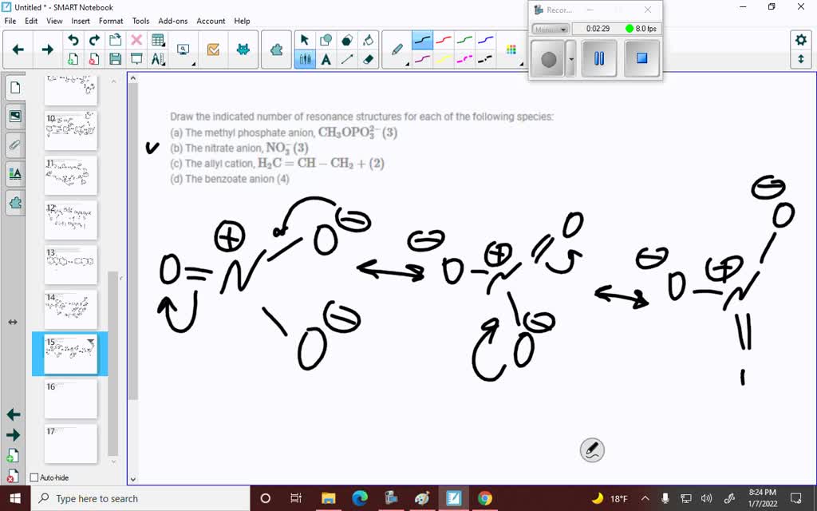Start recording with the record button
Viewport: 817px width, 511px height.
[x=549, y=58]
